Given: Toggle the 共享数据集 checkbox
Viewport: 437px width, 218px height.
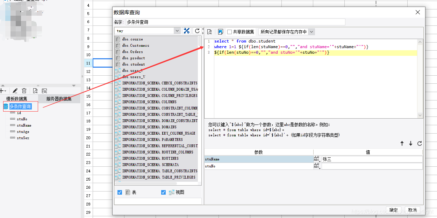Looking at the screenshot, I should point(229,32).
